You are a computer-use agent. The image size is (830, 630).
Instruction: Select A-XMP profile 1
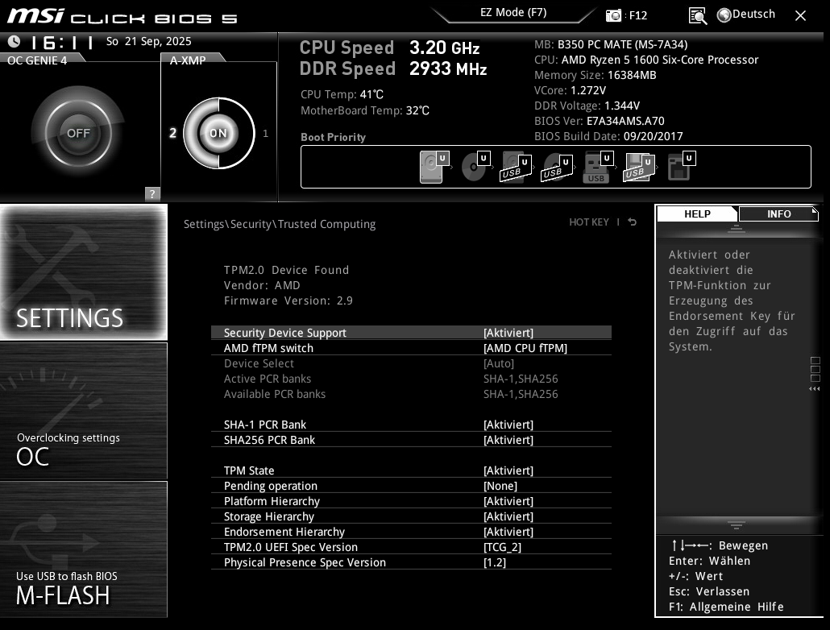[265, 134]
